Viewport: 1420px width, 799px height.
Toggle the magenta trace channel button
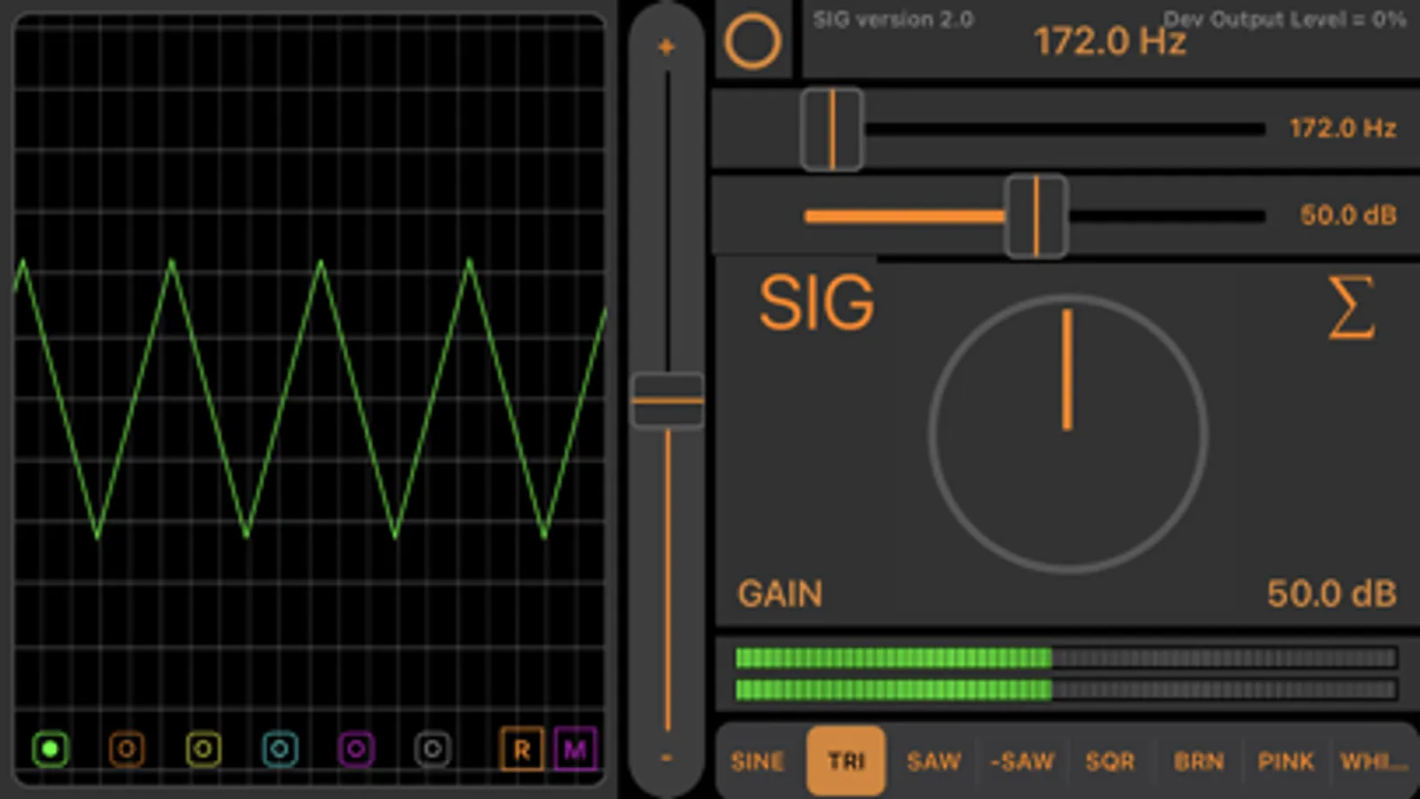(356, 749)
